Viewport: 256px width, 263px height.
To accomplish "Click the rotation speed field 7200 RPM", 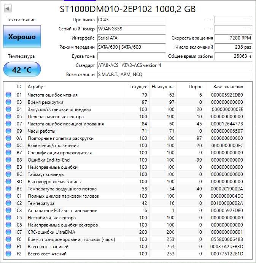I will point(234,38).
